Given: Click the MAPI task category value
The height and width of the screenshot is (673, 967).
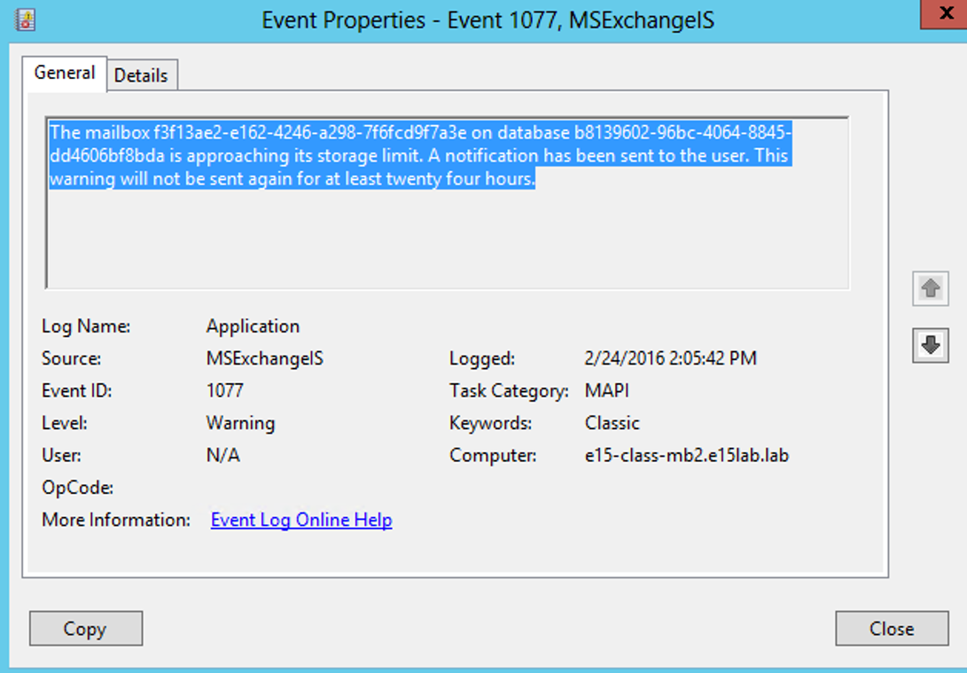Looking at the screenshot, I should (607, 390).
